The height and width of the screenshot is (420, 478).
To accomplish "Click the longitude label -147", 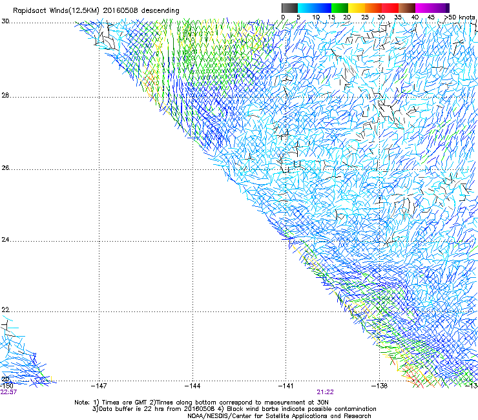I will 99,386.
